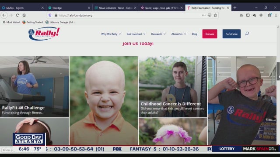The height and width of the screenshot is (157, 280).
Task: Open the Firefox hamburger menu
Action: tap(276, 15)
